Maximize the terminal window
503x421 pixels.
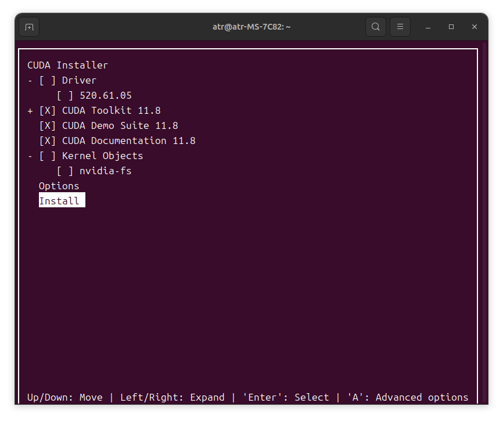tap(451, 27)
